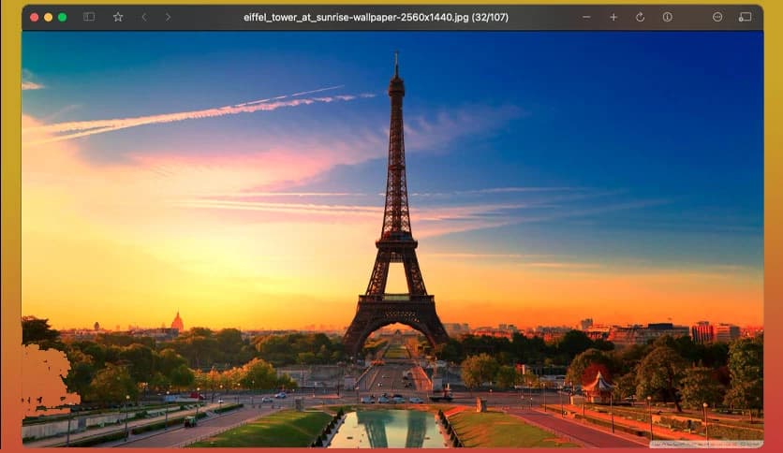Click the filename title eiffel_tower_at_sunrise-wallpaper-2560x1440.jpg
The image size is (783, 453).
tap(356, 18)
